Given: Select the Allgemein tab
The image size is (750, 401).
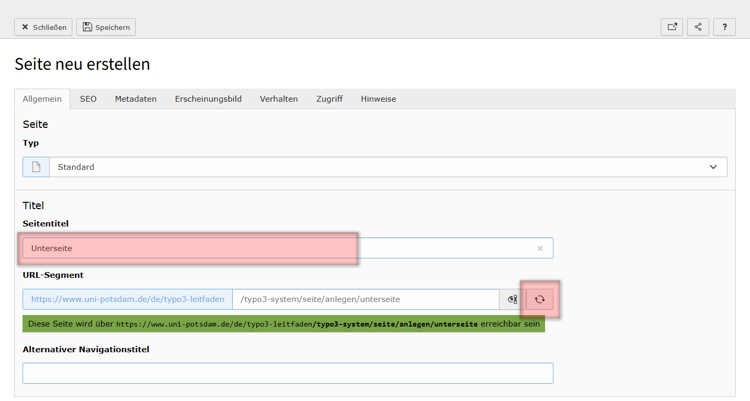Looking at the screenshot, I should 42,99.
